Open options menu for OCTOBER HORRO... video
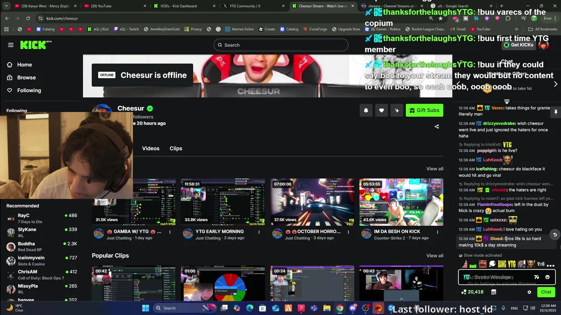 [348, 232]
